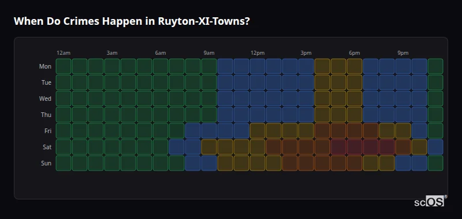Pick the green Monday 12am heatmap cell
This screenshot has height=219, width=462.
64,66
